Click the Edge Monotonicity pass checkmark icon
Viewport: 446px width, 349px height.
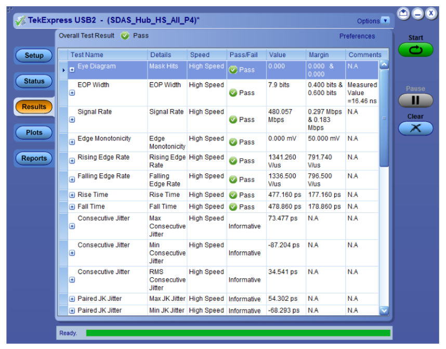233,142
